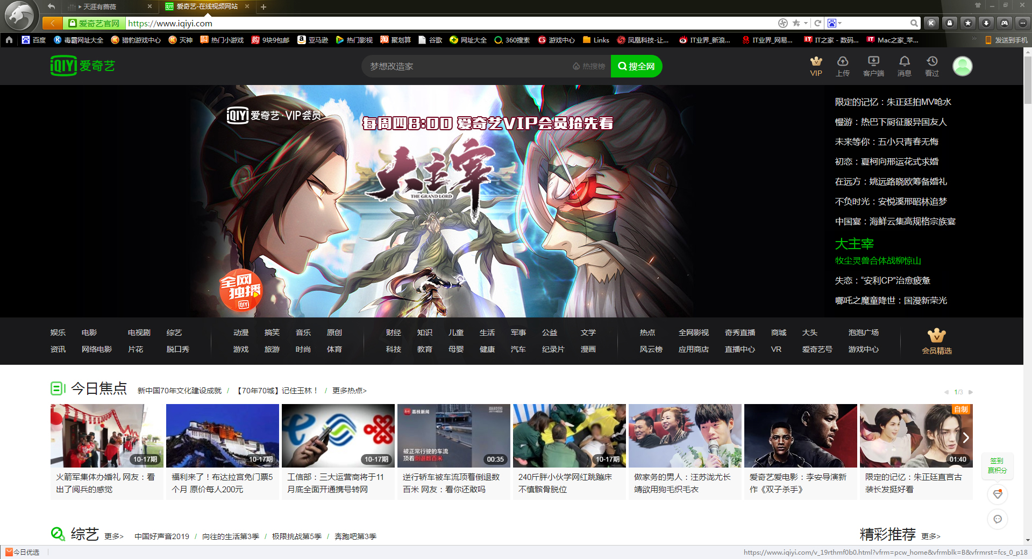Open the 看过 watch history icon
Viewport: 1032px width, 559px height.
932,61
